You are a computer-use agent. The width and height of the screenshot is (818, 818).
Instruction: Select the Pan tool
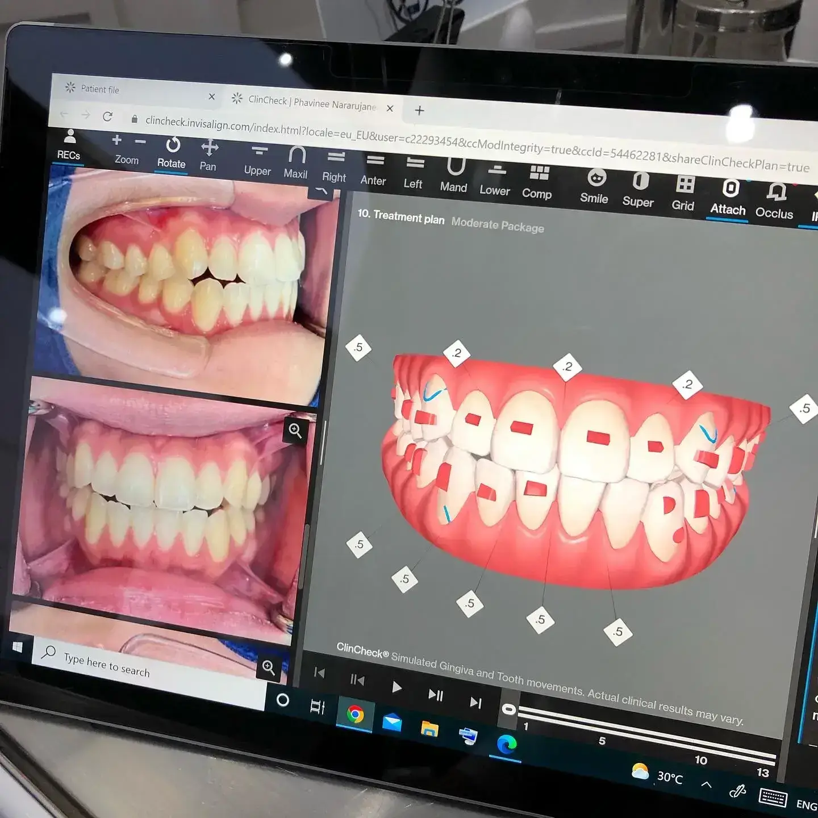coord(208,155)
